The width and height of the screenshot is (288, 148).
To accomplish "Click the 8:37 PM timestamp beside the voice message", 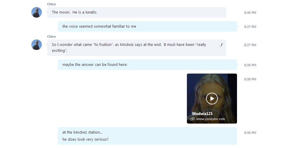I will click(x=250, y=27).
